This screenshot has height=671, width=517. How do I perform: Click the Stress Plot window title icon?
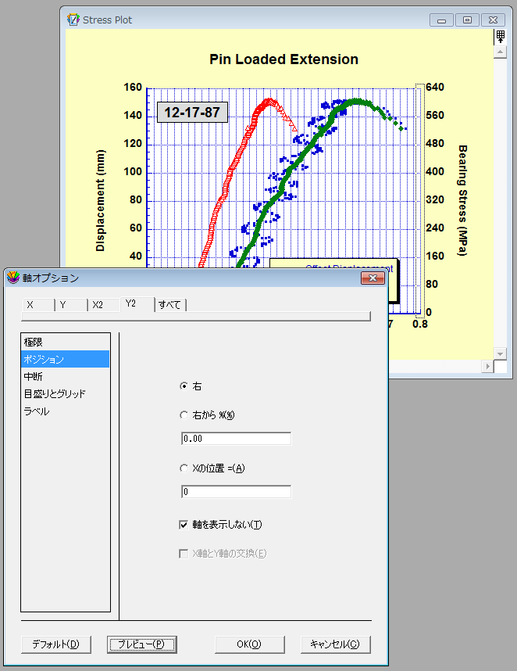[x=73, y=20]
